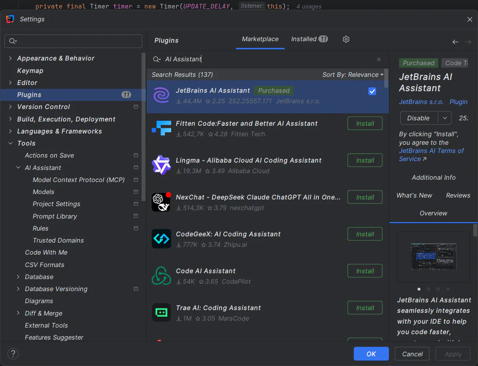Viewport: 478px width, 366px height.
Task: Uncheck the JetBrains AI Assistant enable checkbox
Action: (x=372, y=91)
